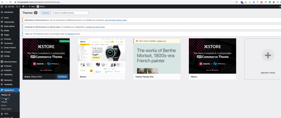Click the Add New button beside Themes
Viewport: 281px width, 118px height.
(x=46, y=13)
